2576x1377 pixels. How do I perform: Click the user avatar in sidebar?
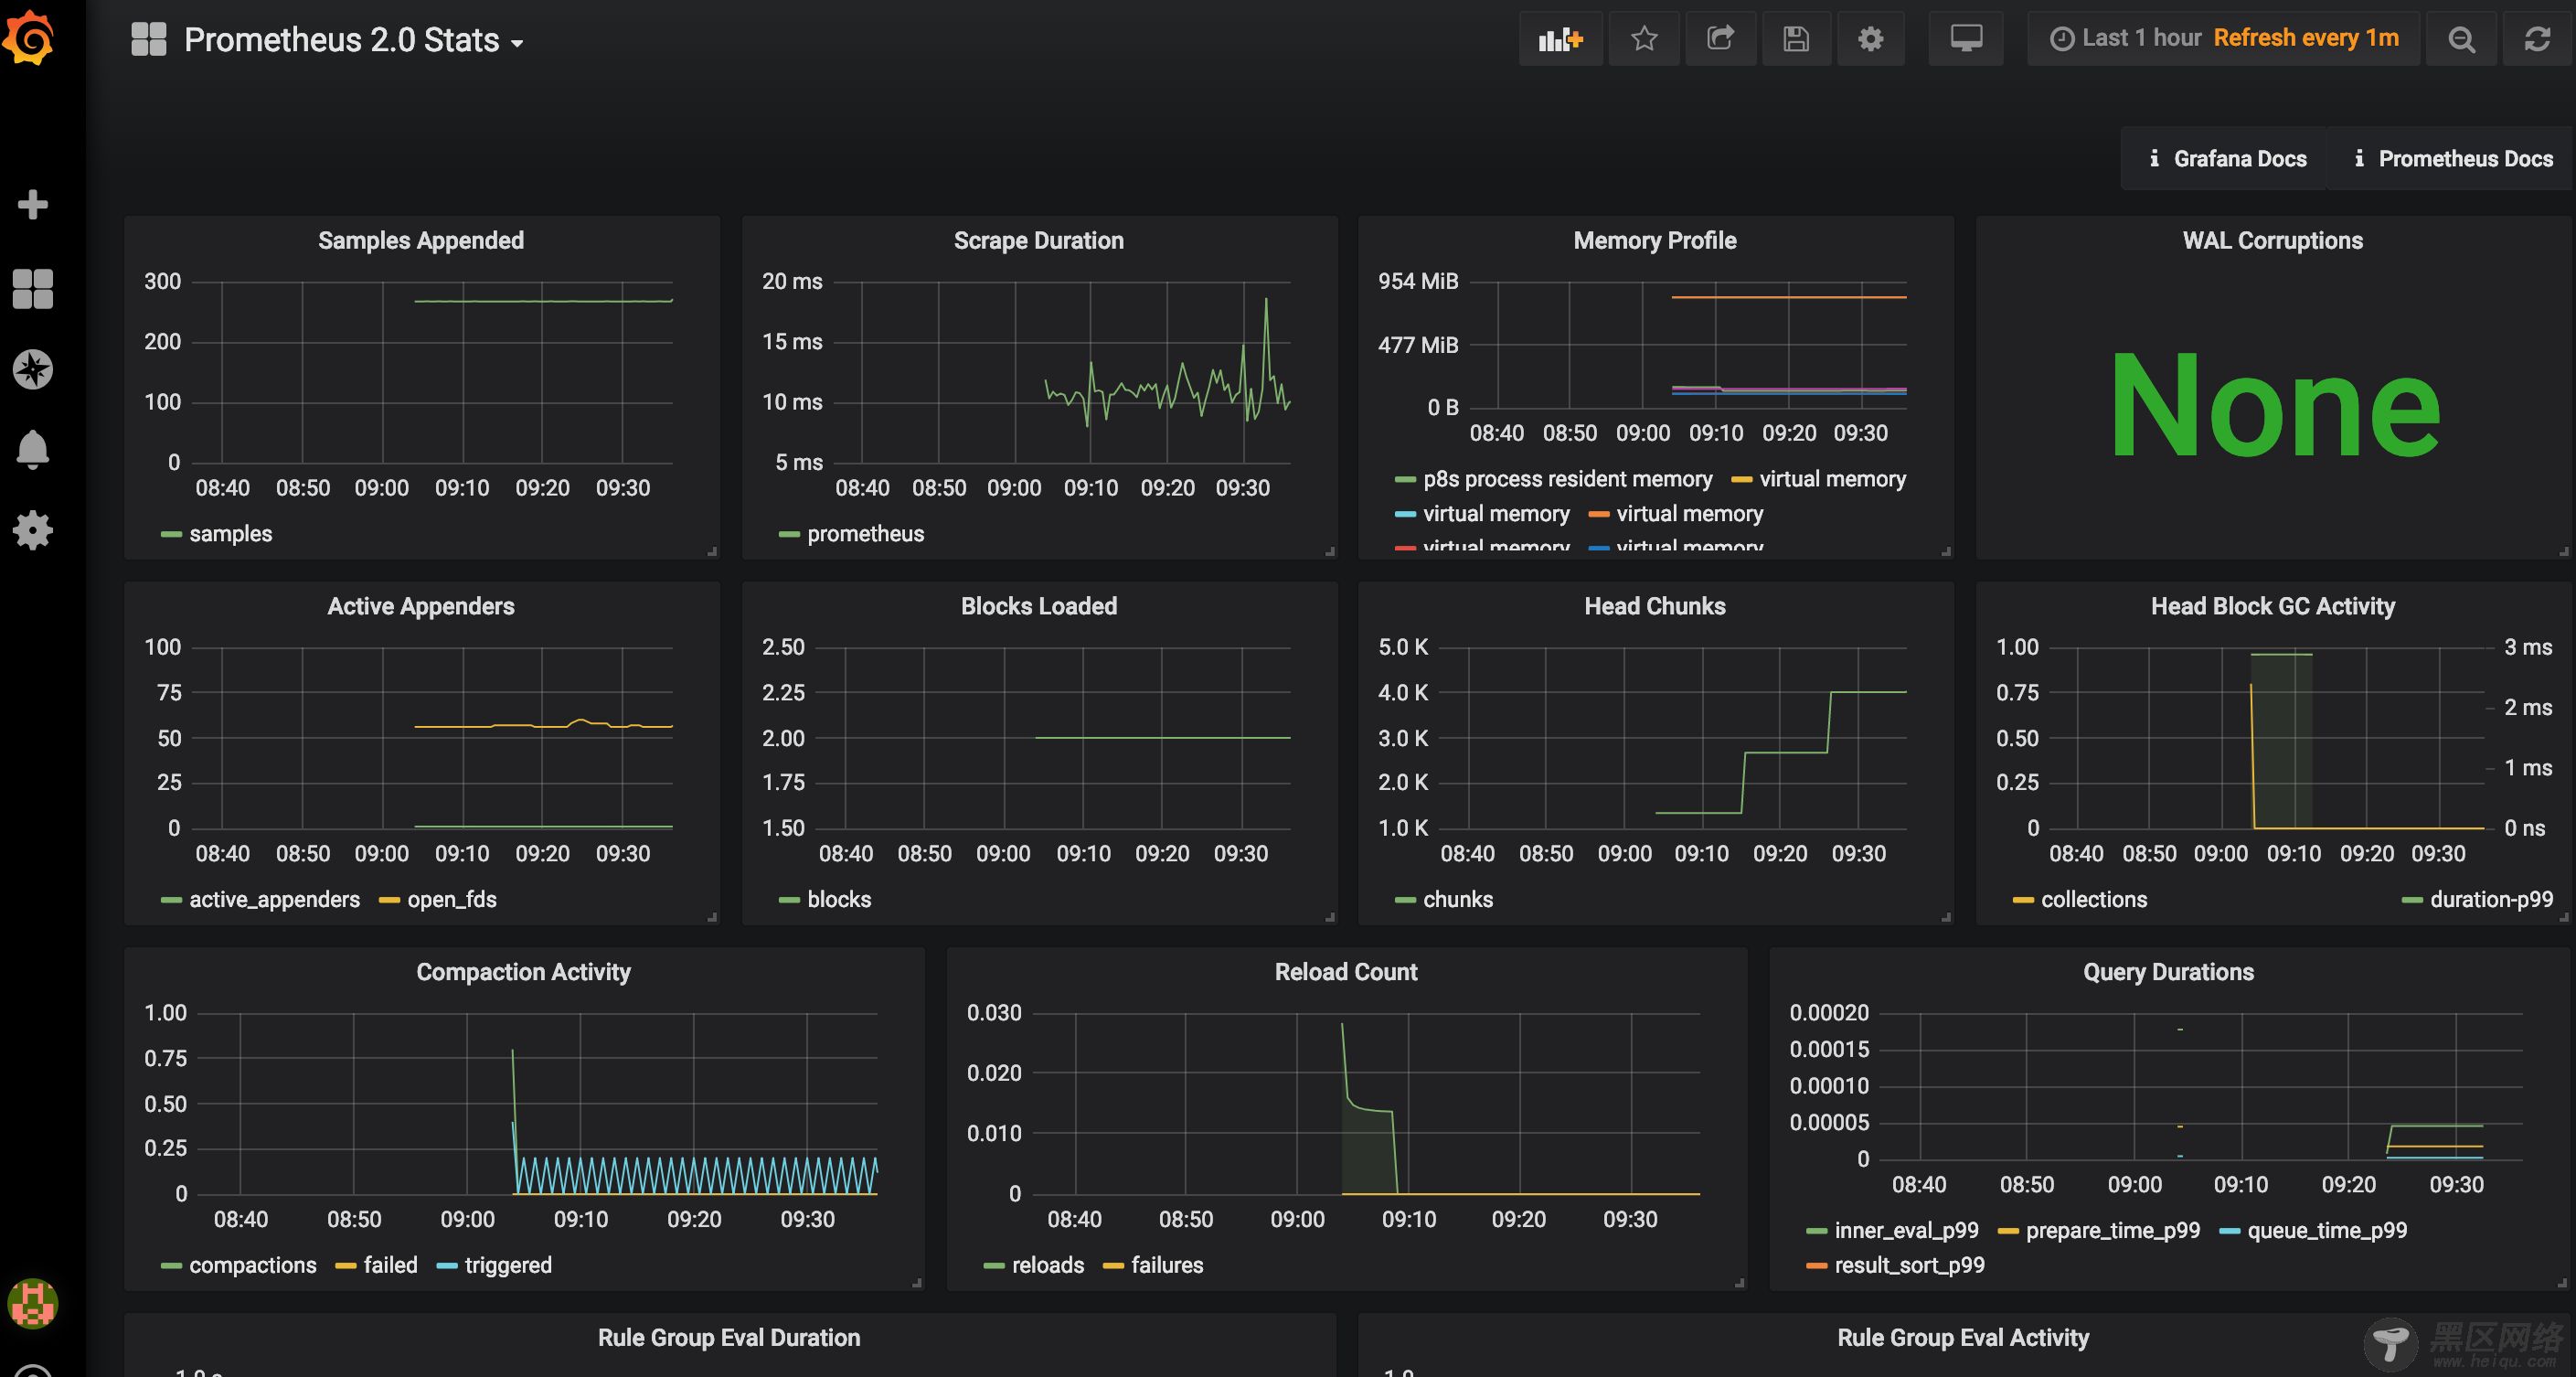click(33, 1304)
